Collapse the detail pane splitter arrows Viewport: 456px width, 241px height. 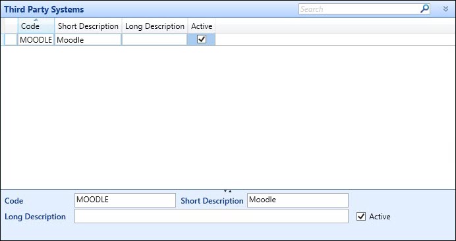coord(228,191)
